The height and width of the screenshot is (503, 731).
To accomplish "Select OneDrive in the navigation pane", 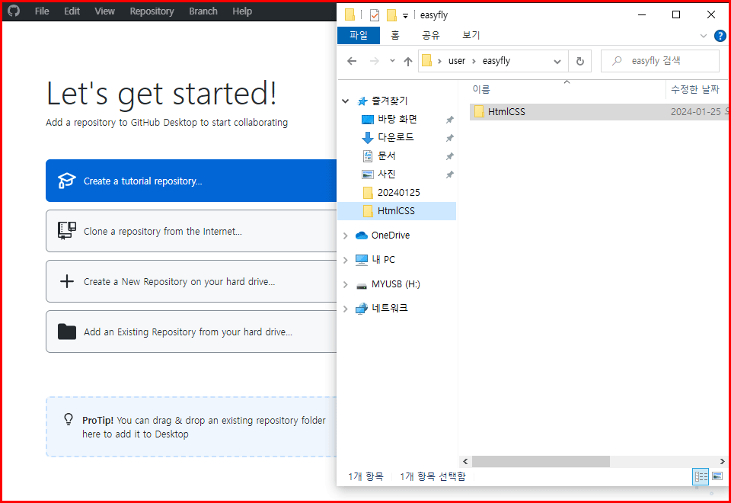I will coord(390,235).
